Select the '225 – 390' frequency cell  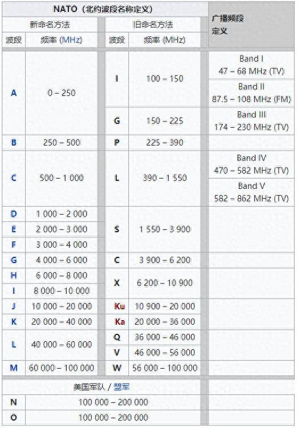point(165,143)
